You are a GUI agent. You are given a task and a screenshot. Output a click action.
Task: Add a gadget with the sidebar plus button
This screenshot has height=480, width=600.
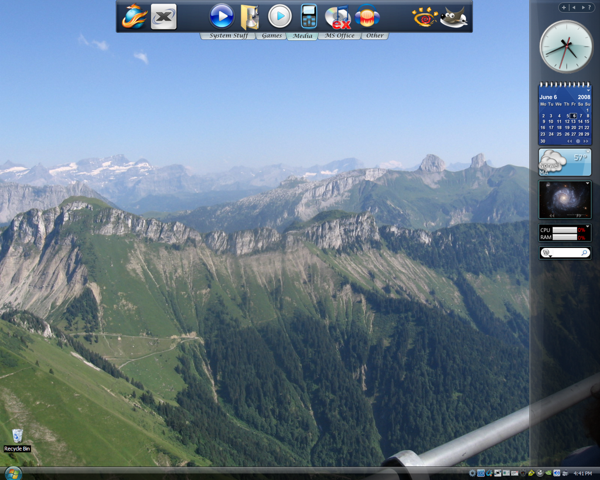[x=564, y=7]
